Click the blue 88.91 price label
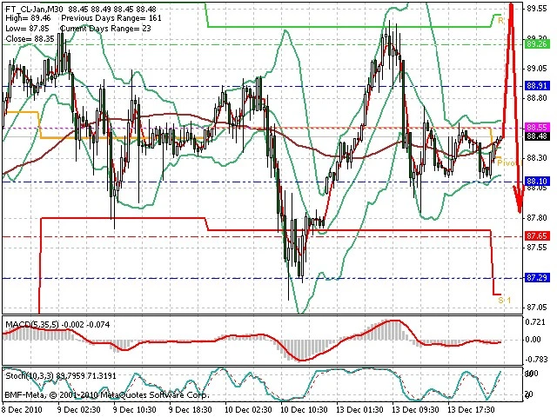 pos(536,86)
